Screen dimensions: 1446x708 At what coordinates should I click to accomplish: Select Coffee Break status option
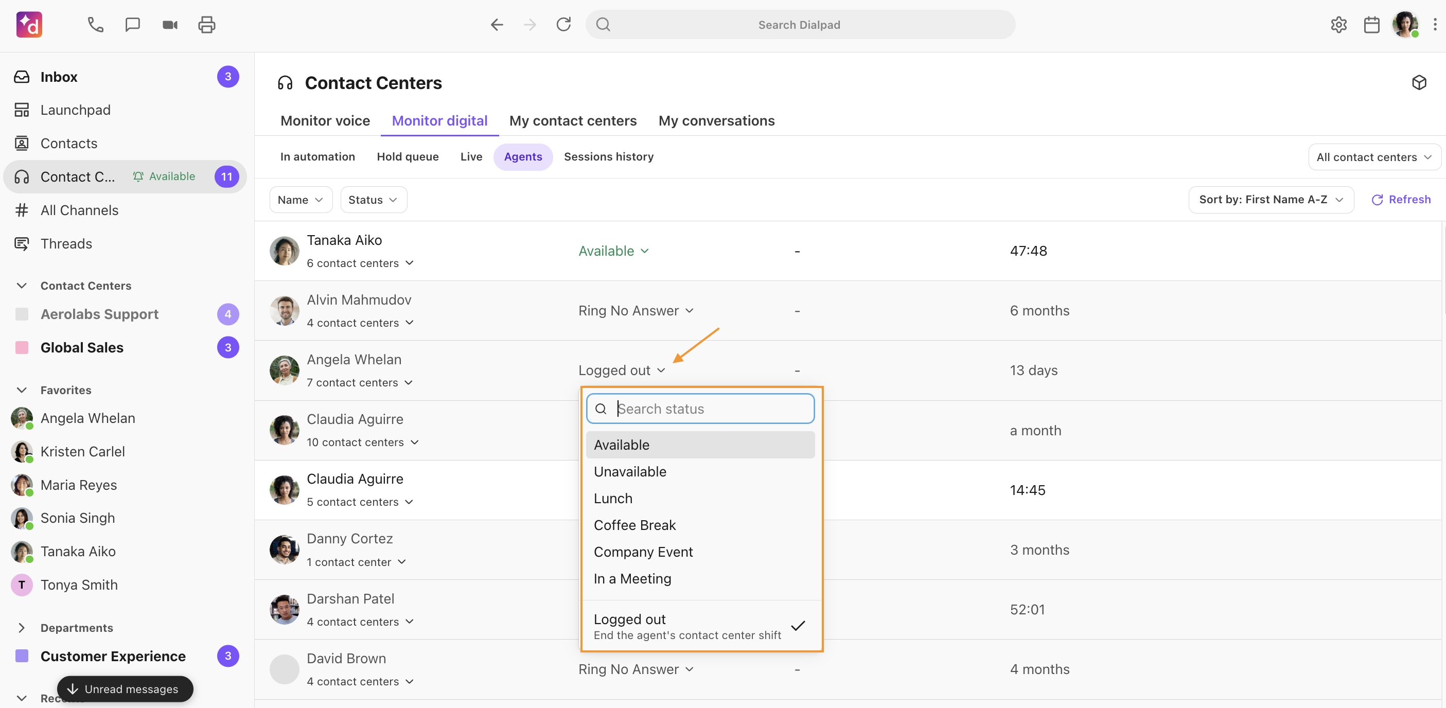[x=700, y=525]
